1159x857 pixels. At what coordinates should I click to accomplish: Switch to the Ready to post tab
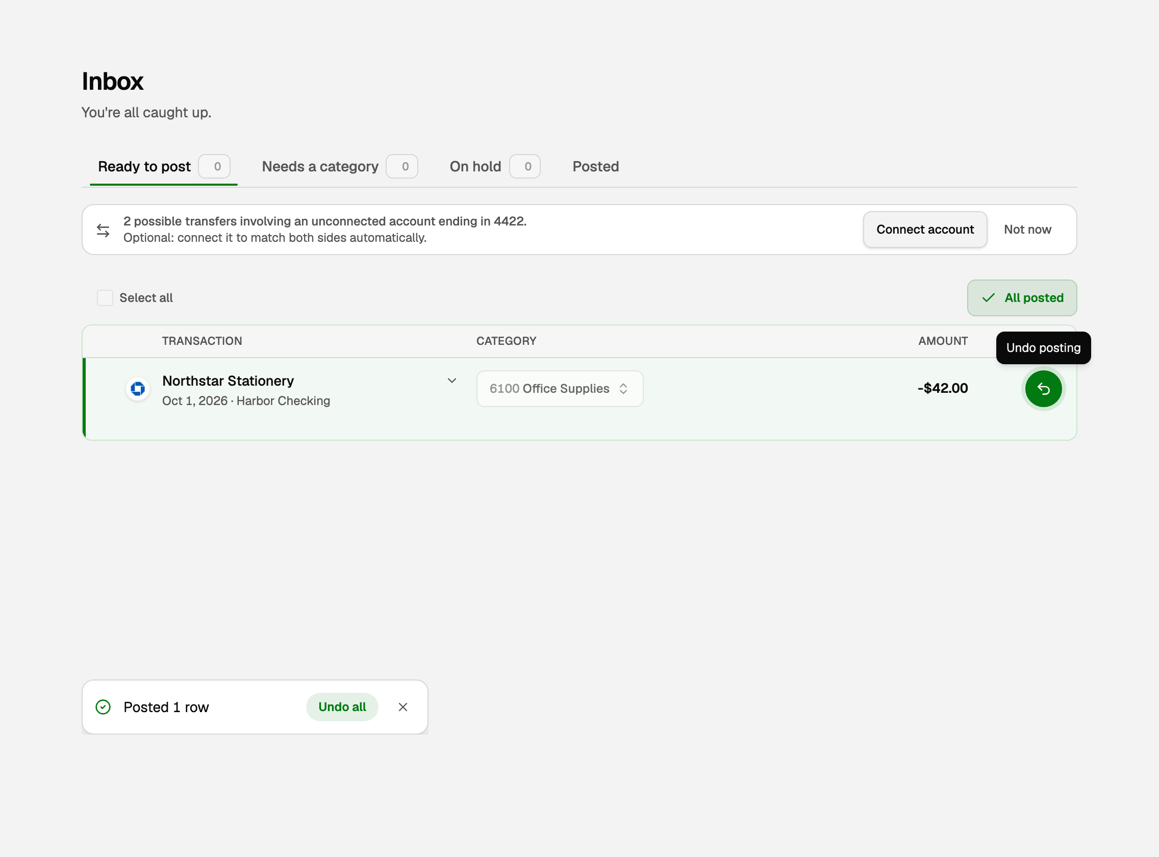click(163, 166)
